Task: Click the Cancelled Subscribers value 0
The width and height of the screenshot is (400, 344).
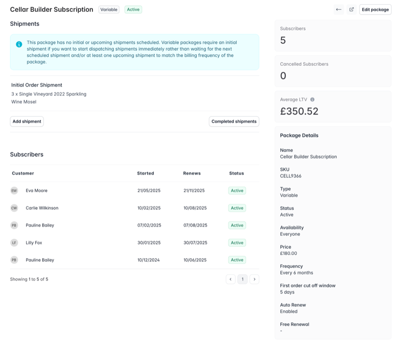Action: click(x=283, y=76)
